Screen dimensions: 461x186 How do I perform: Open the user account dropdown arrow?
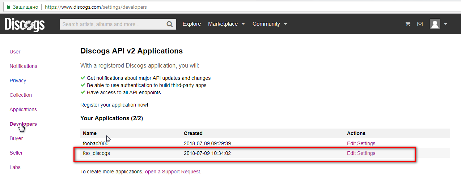pos(445,24)
